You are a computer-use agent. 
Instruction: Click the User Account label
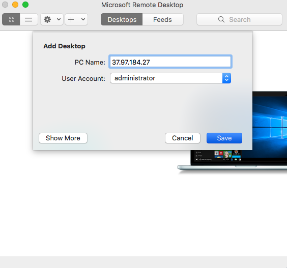tap(83, 79)
